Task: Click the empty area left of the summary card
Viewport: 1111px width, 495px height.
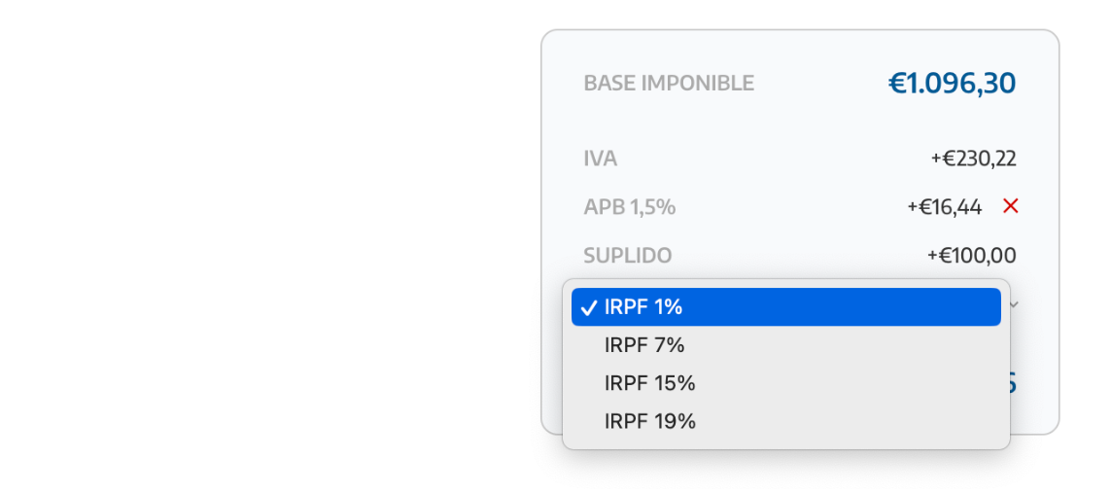Action: pos(272,243)
